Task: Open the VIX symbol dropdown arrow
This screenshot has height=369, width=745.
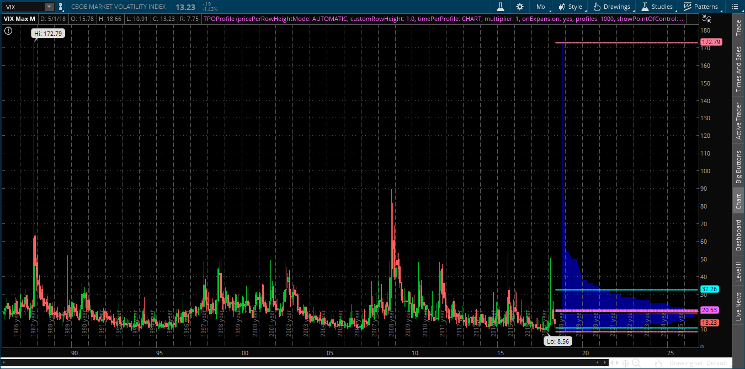Action: click(x=49, y=7)
